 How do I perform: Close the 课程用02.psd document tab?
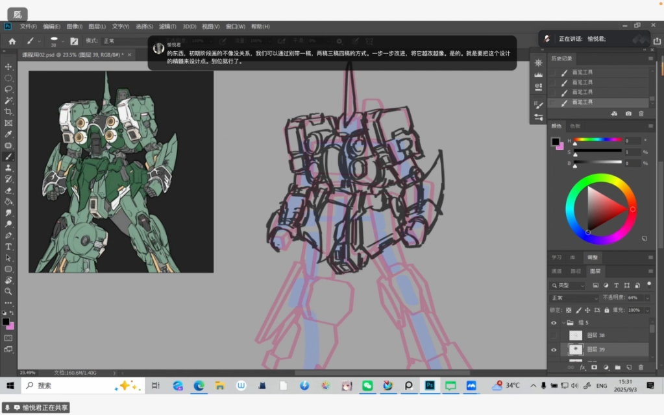pyautogui.click(x=129, y=54)
